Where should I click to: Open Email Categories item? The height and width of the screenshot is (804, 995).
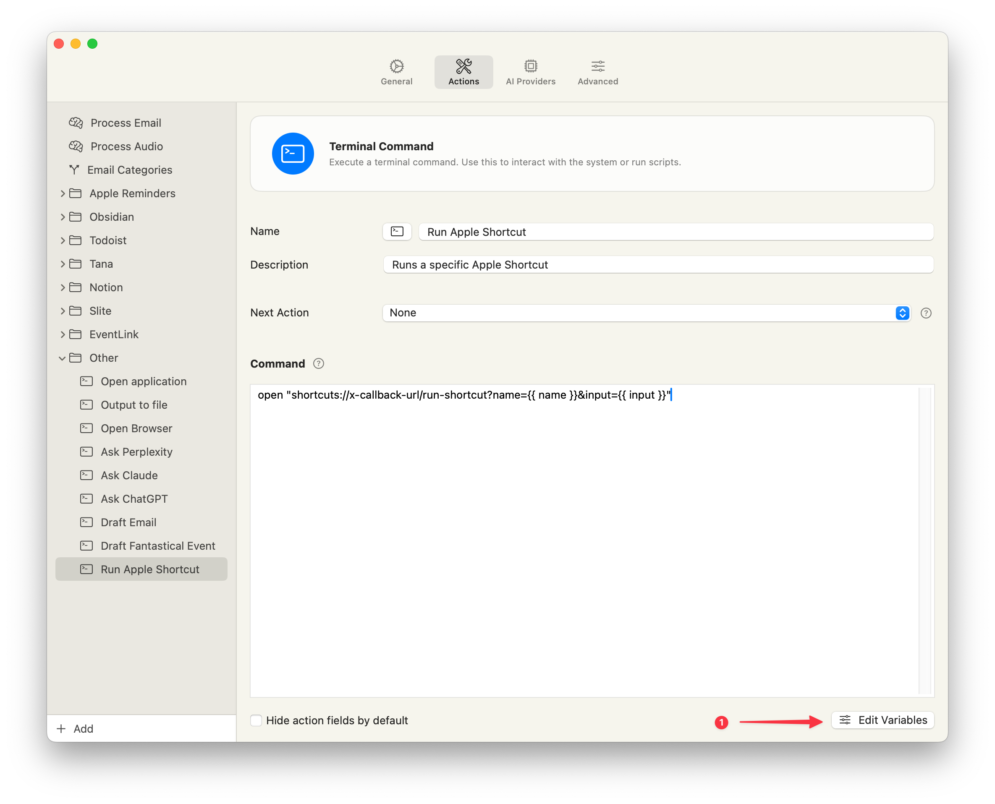[x=141, y=170]
